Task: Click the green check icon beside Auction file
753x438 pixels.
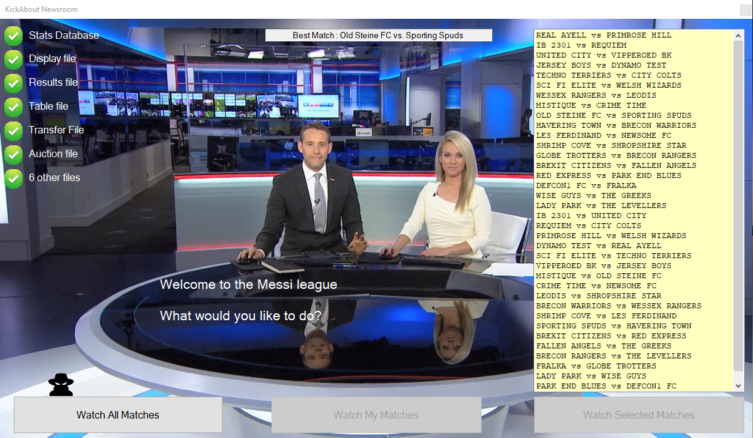Action: pyautogui.click(x=14, y=154)
